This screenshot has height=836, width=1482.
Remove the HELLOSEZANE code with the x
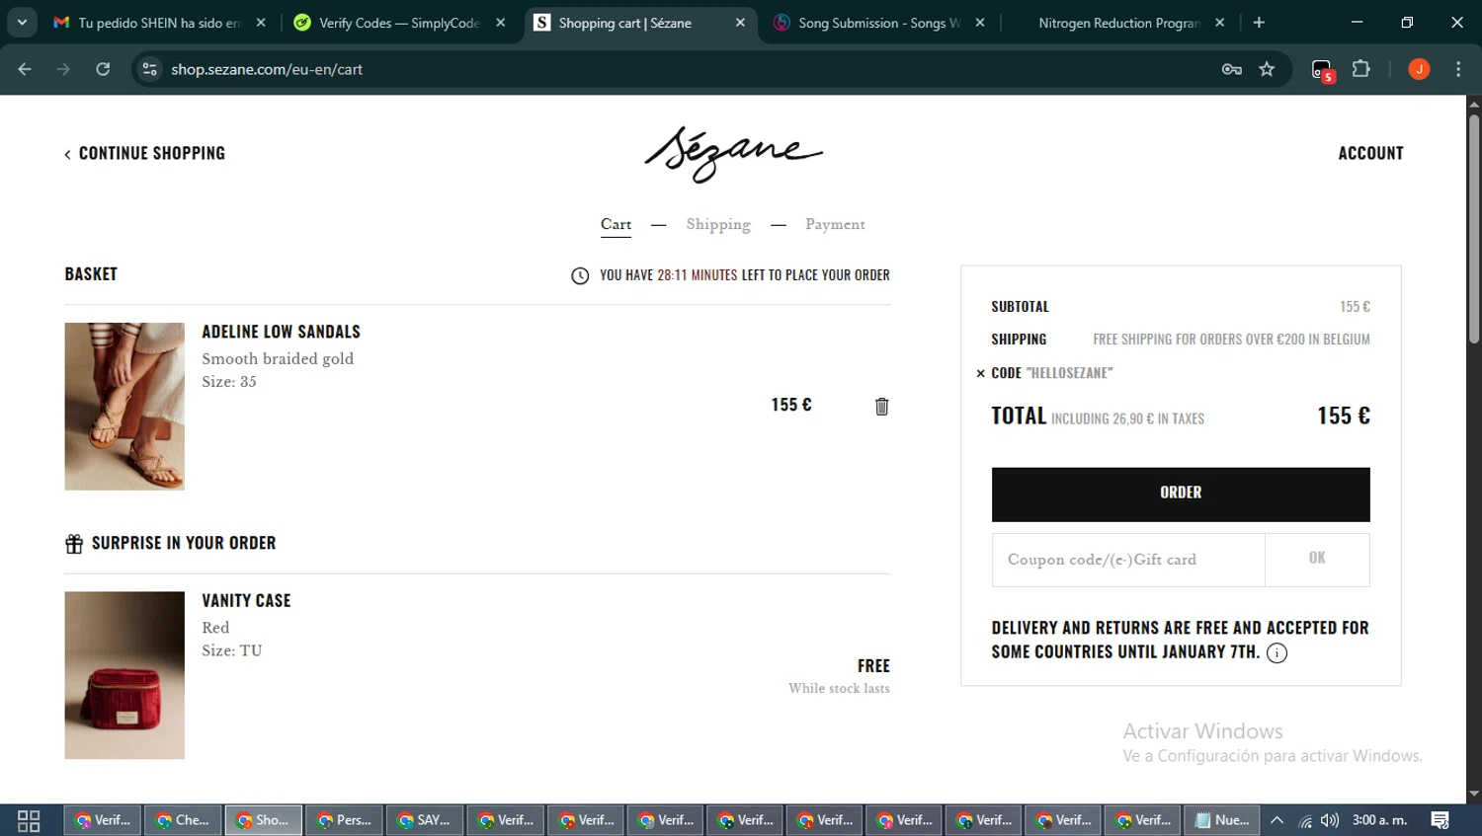(980, 373)
